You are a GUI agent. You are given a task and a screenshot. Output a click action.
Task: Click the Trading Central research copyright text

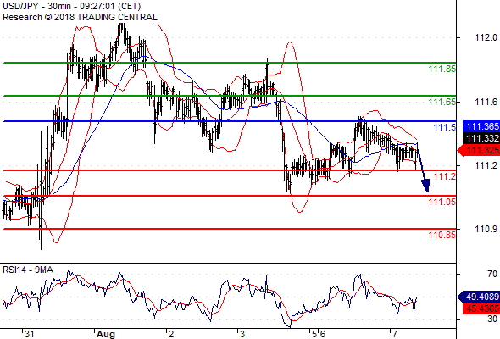(x=80, y=17)
